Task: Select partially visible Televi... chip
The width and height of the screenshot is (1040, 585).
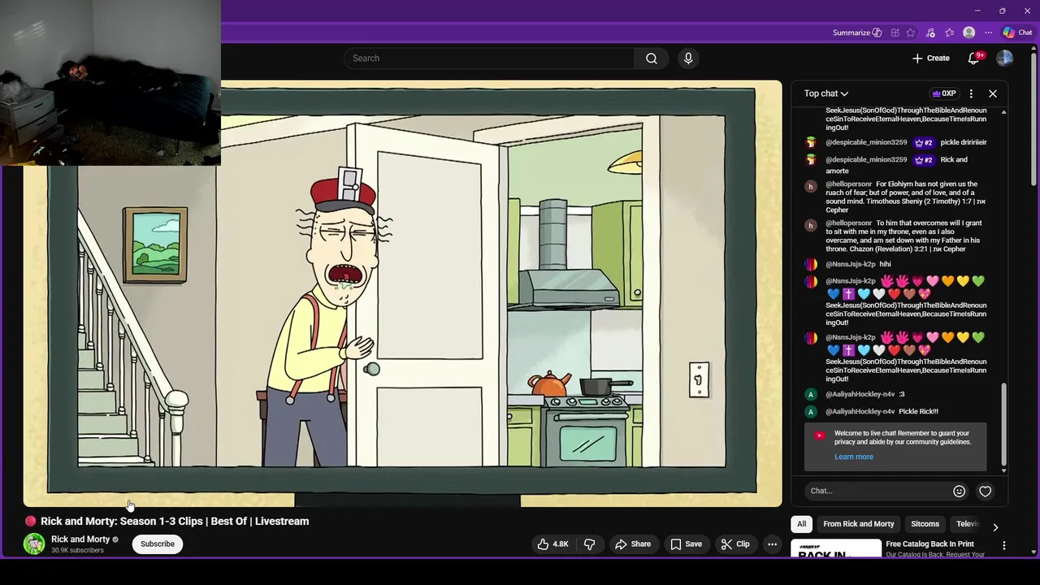Action: (967, 524)
